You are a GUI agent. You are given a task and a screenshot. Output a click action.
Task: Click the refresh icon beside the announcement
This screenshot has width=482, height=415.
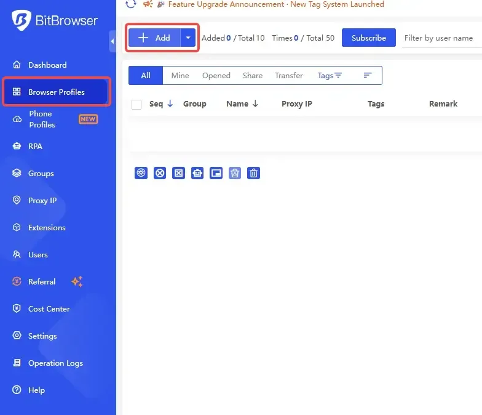131,4
